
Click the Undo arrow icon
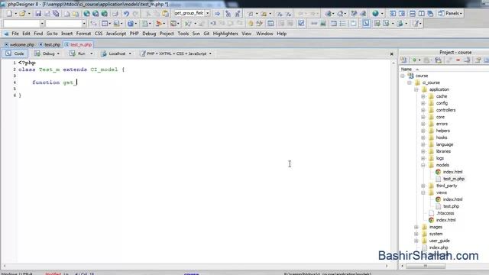click(126, 14)
